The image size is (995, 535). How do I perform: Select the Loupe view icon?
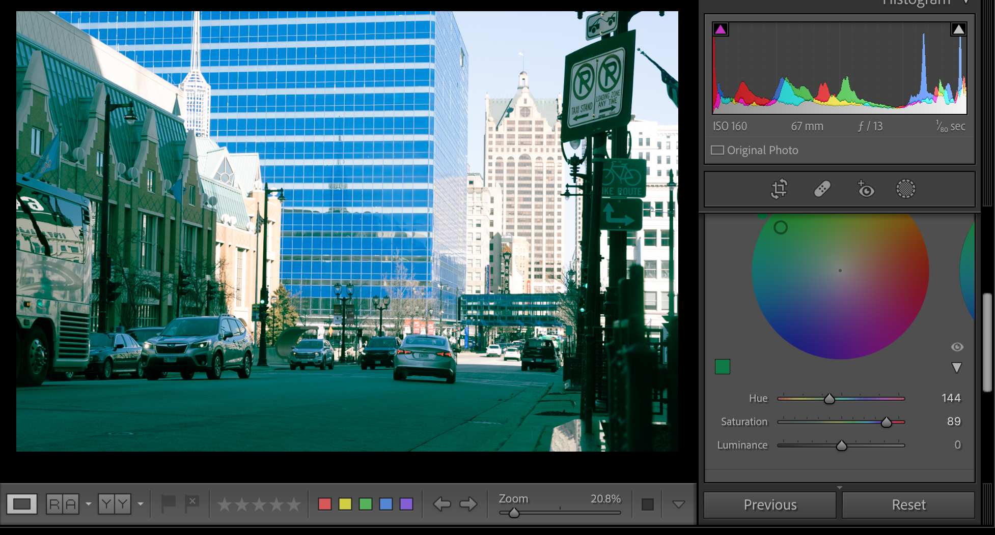(x=22, y=504)
